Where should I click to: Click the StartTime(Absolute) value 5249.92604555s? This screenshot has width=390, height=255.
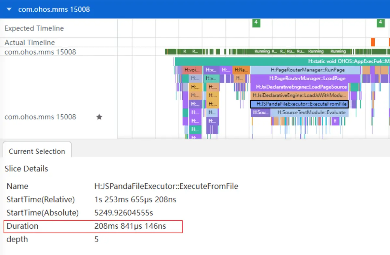click(123, 213)
